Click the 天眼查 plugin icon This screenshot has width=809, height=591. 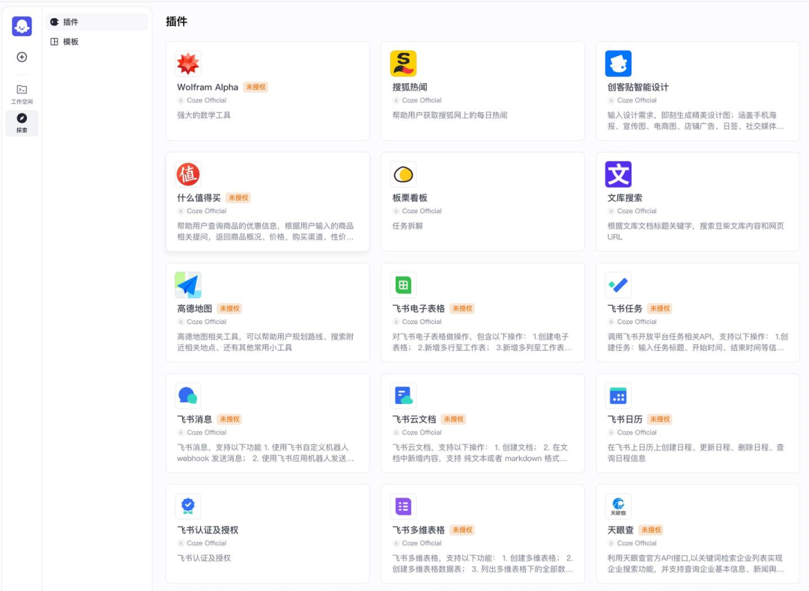coord(619,506)
